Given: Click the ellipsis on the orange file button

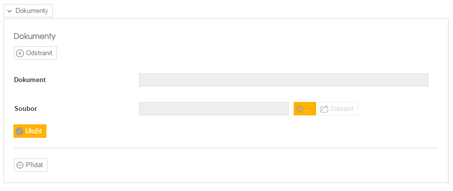Looking at the screenshot, I should pos(308,110).
